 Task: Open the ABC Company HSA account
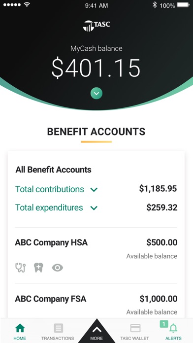tap(96, 255)
